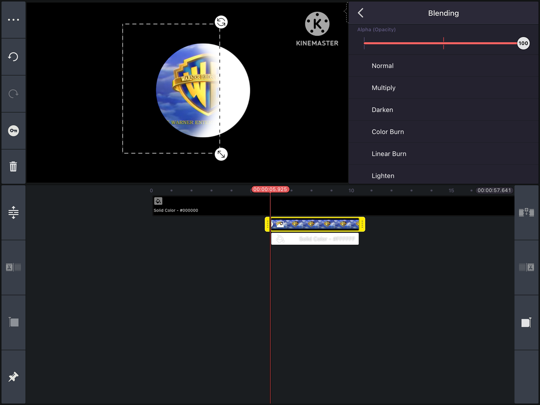Click the Alpha opacity slider knob showing 100
The height and width of the screenshot is (405, 540).
[523, 43]
